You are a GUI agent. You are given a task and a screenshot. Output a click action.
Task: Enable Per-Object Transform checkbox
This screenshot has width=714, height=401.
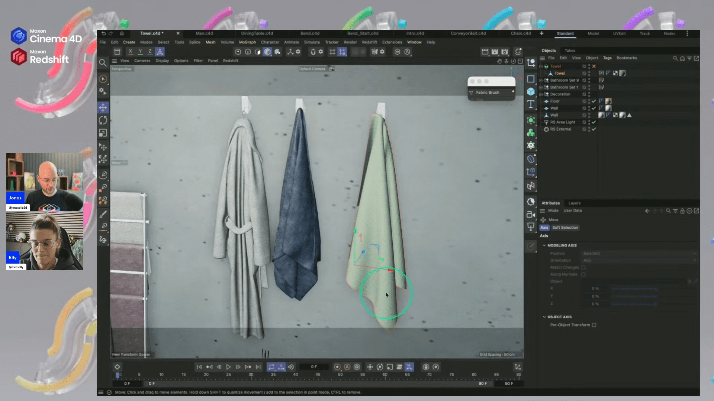[594, 325]
